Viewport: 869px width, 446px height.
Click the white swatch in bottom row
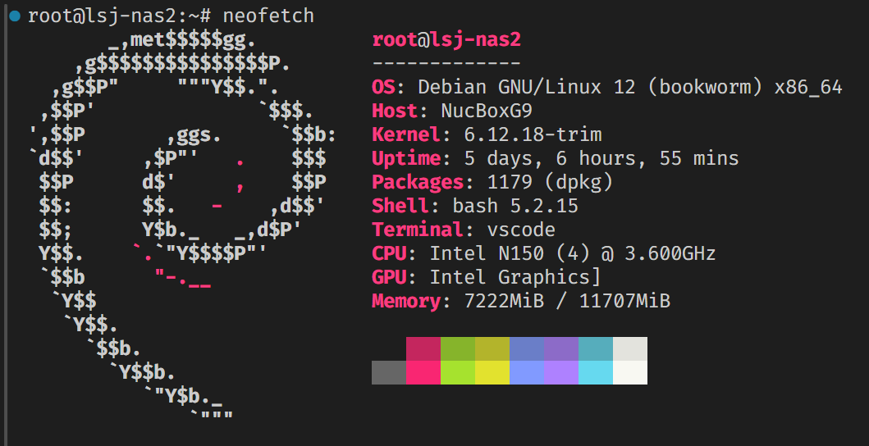pyautogui.click(x=630, y=372)
